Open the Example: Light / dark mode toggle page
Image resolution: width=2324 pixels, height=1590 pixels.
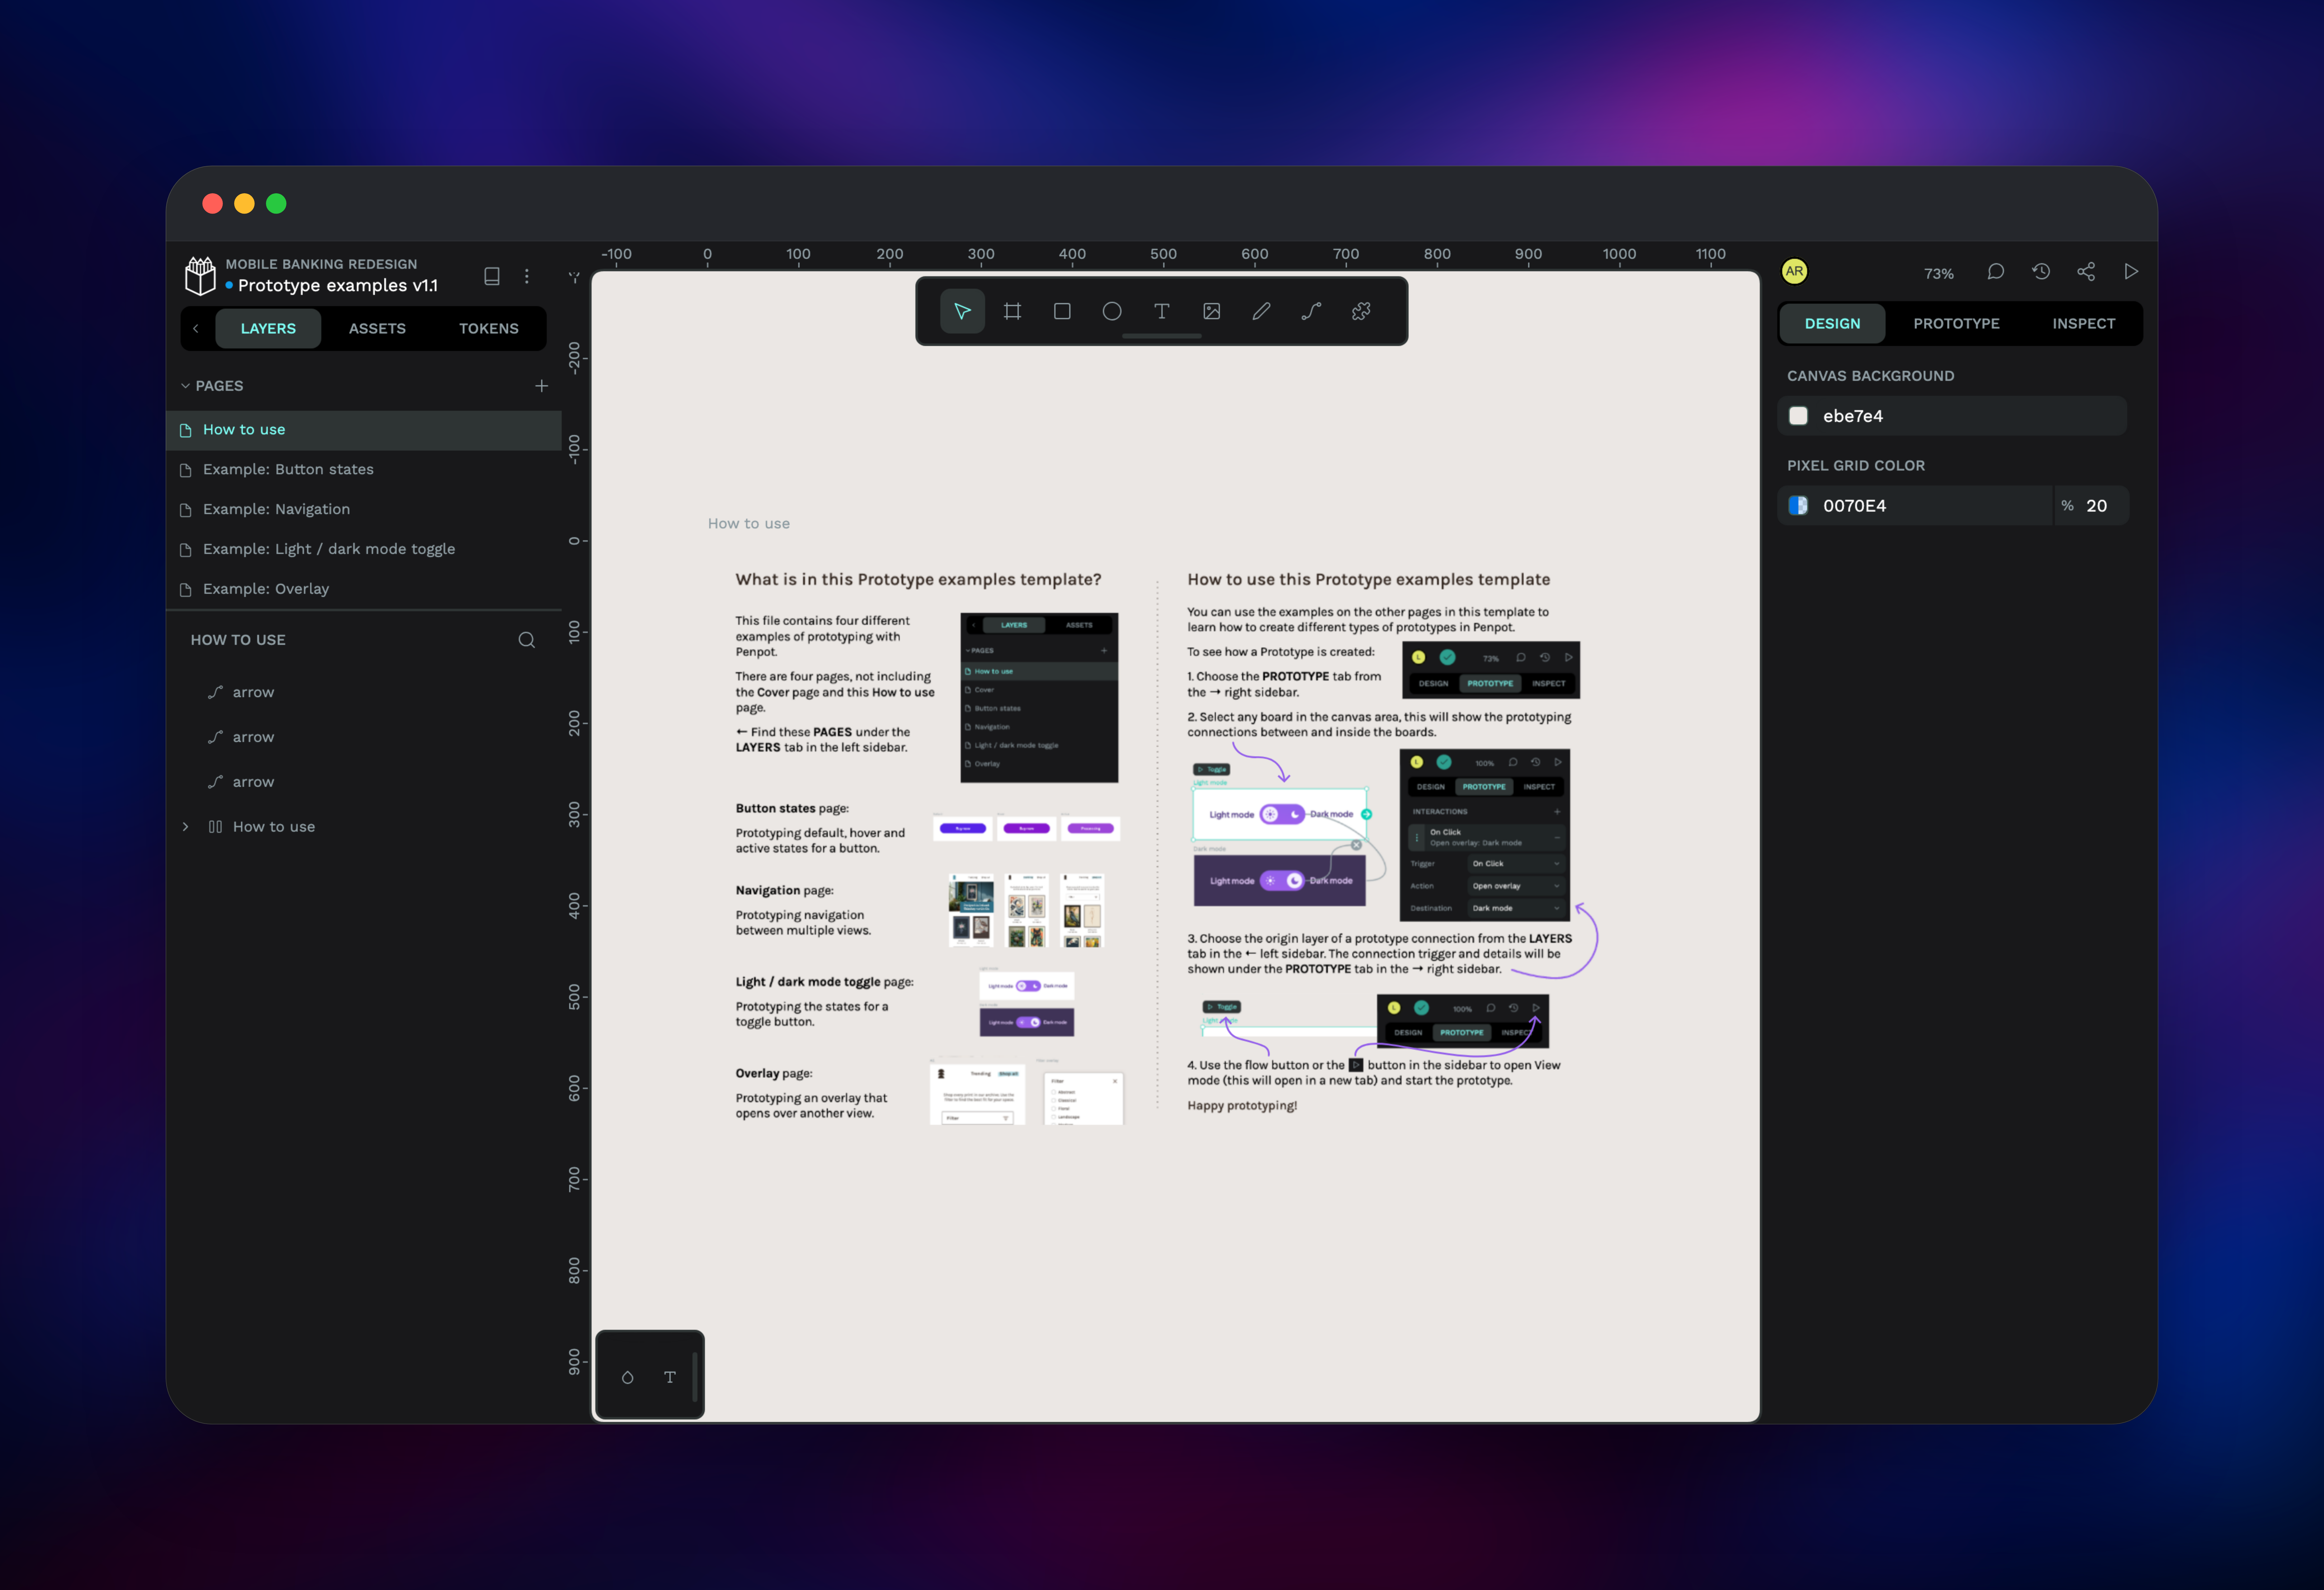tap(364, 549)
